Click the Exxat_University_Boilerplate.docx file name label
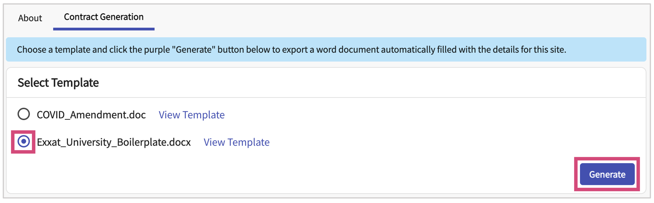654x203 pixels. click(x=114, y=142)
